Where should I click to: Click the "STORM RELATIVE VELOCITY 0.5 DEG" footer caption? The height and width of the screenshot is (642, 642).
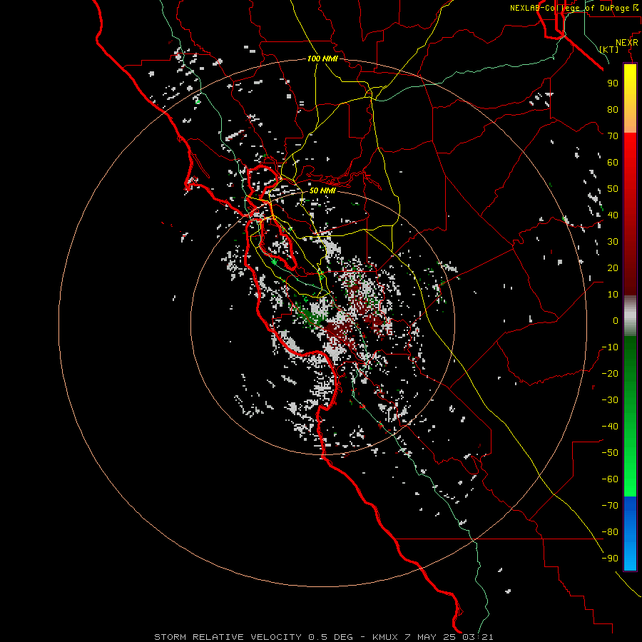click(253, 637)
